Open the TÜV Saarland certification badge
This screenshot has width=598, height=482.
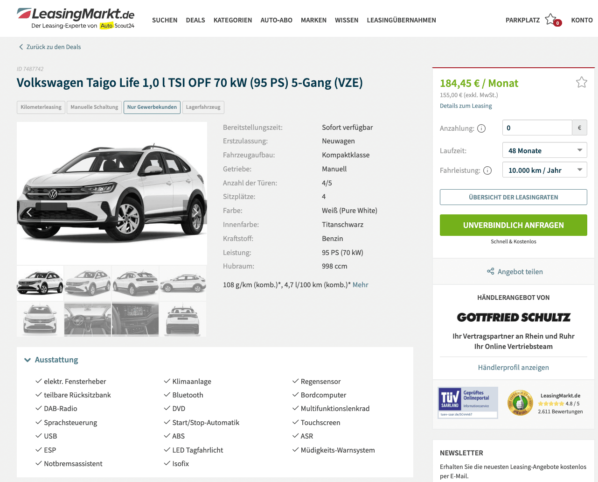click(x=468, y=403)
